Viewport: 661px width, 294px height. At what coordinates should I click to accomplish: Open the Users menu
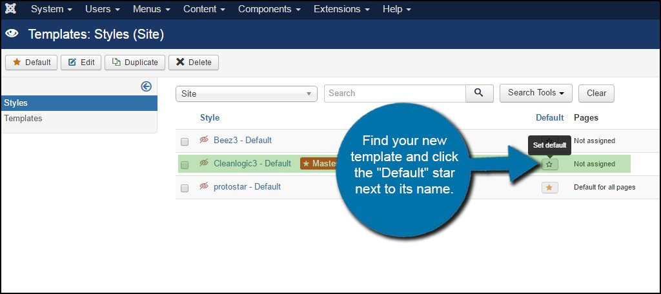(x=103, y=9)
